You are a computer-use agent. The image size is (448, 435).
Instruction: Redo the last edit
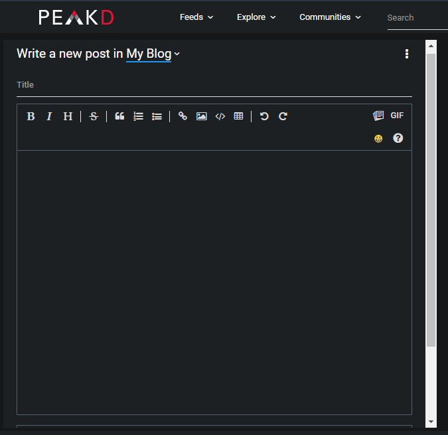tap(283, 116)
